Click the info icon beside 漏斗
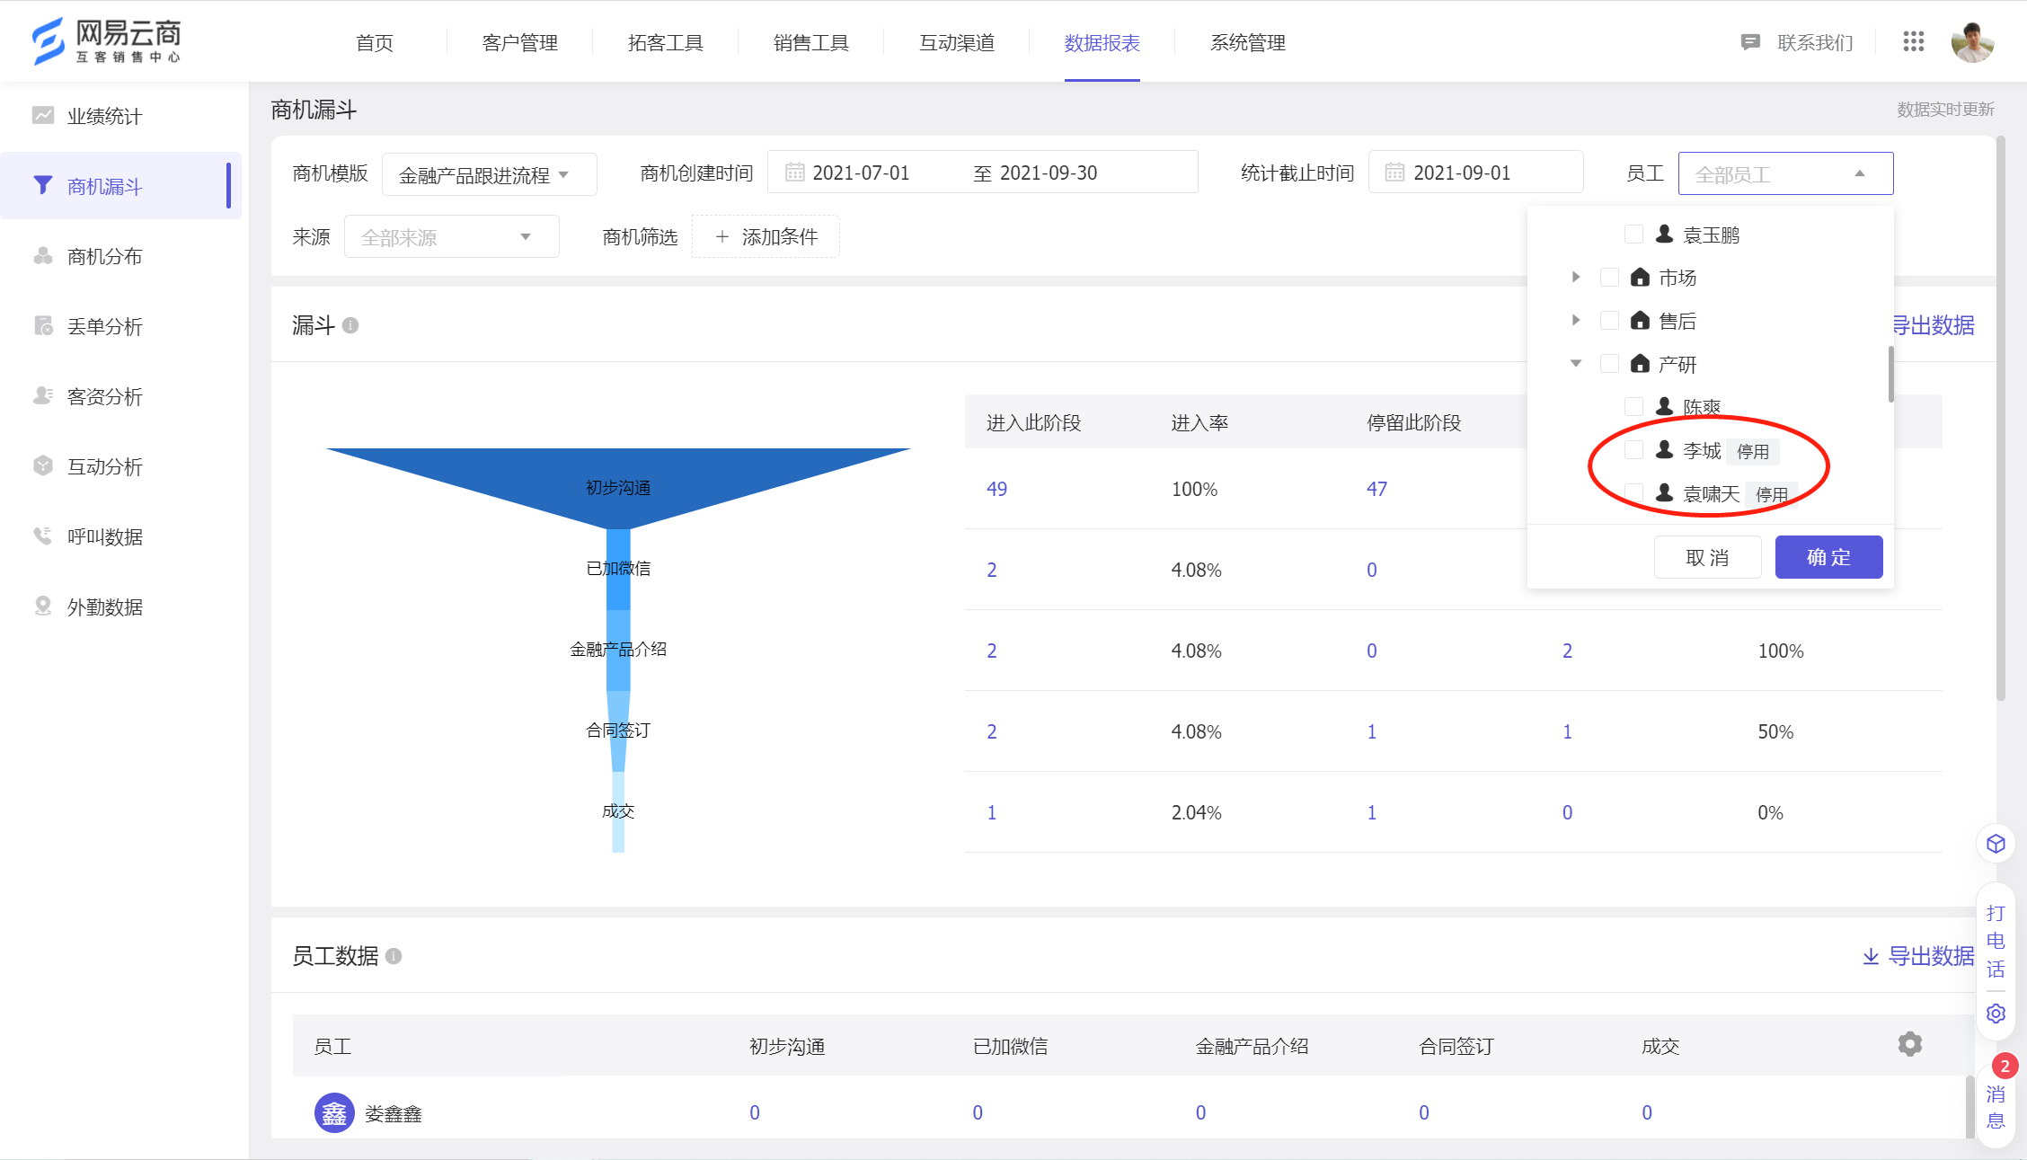The image size is (2027, 1160). click(x=350, y=325)
